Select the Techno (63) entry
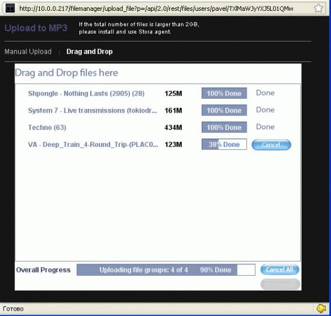Image resolution: width=331 pixels, height=316 pixels. [x=47, y=128]
